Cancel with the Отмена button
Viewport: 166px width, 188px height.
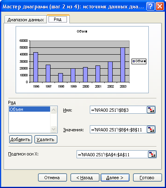[53, 178]
